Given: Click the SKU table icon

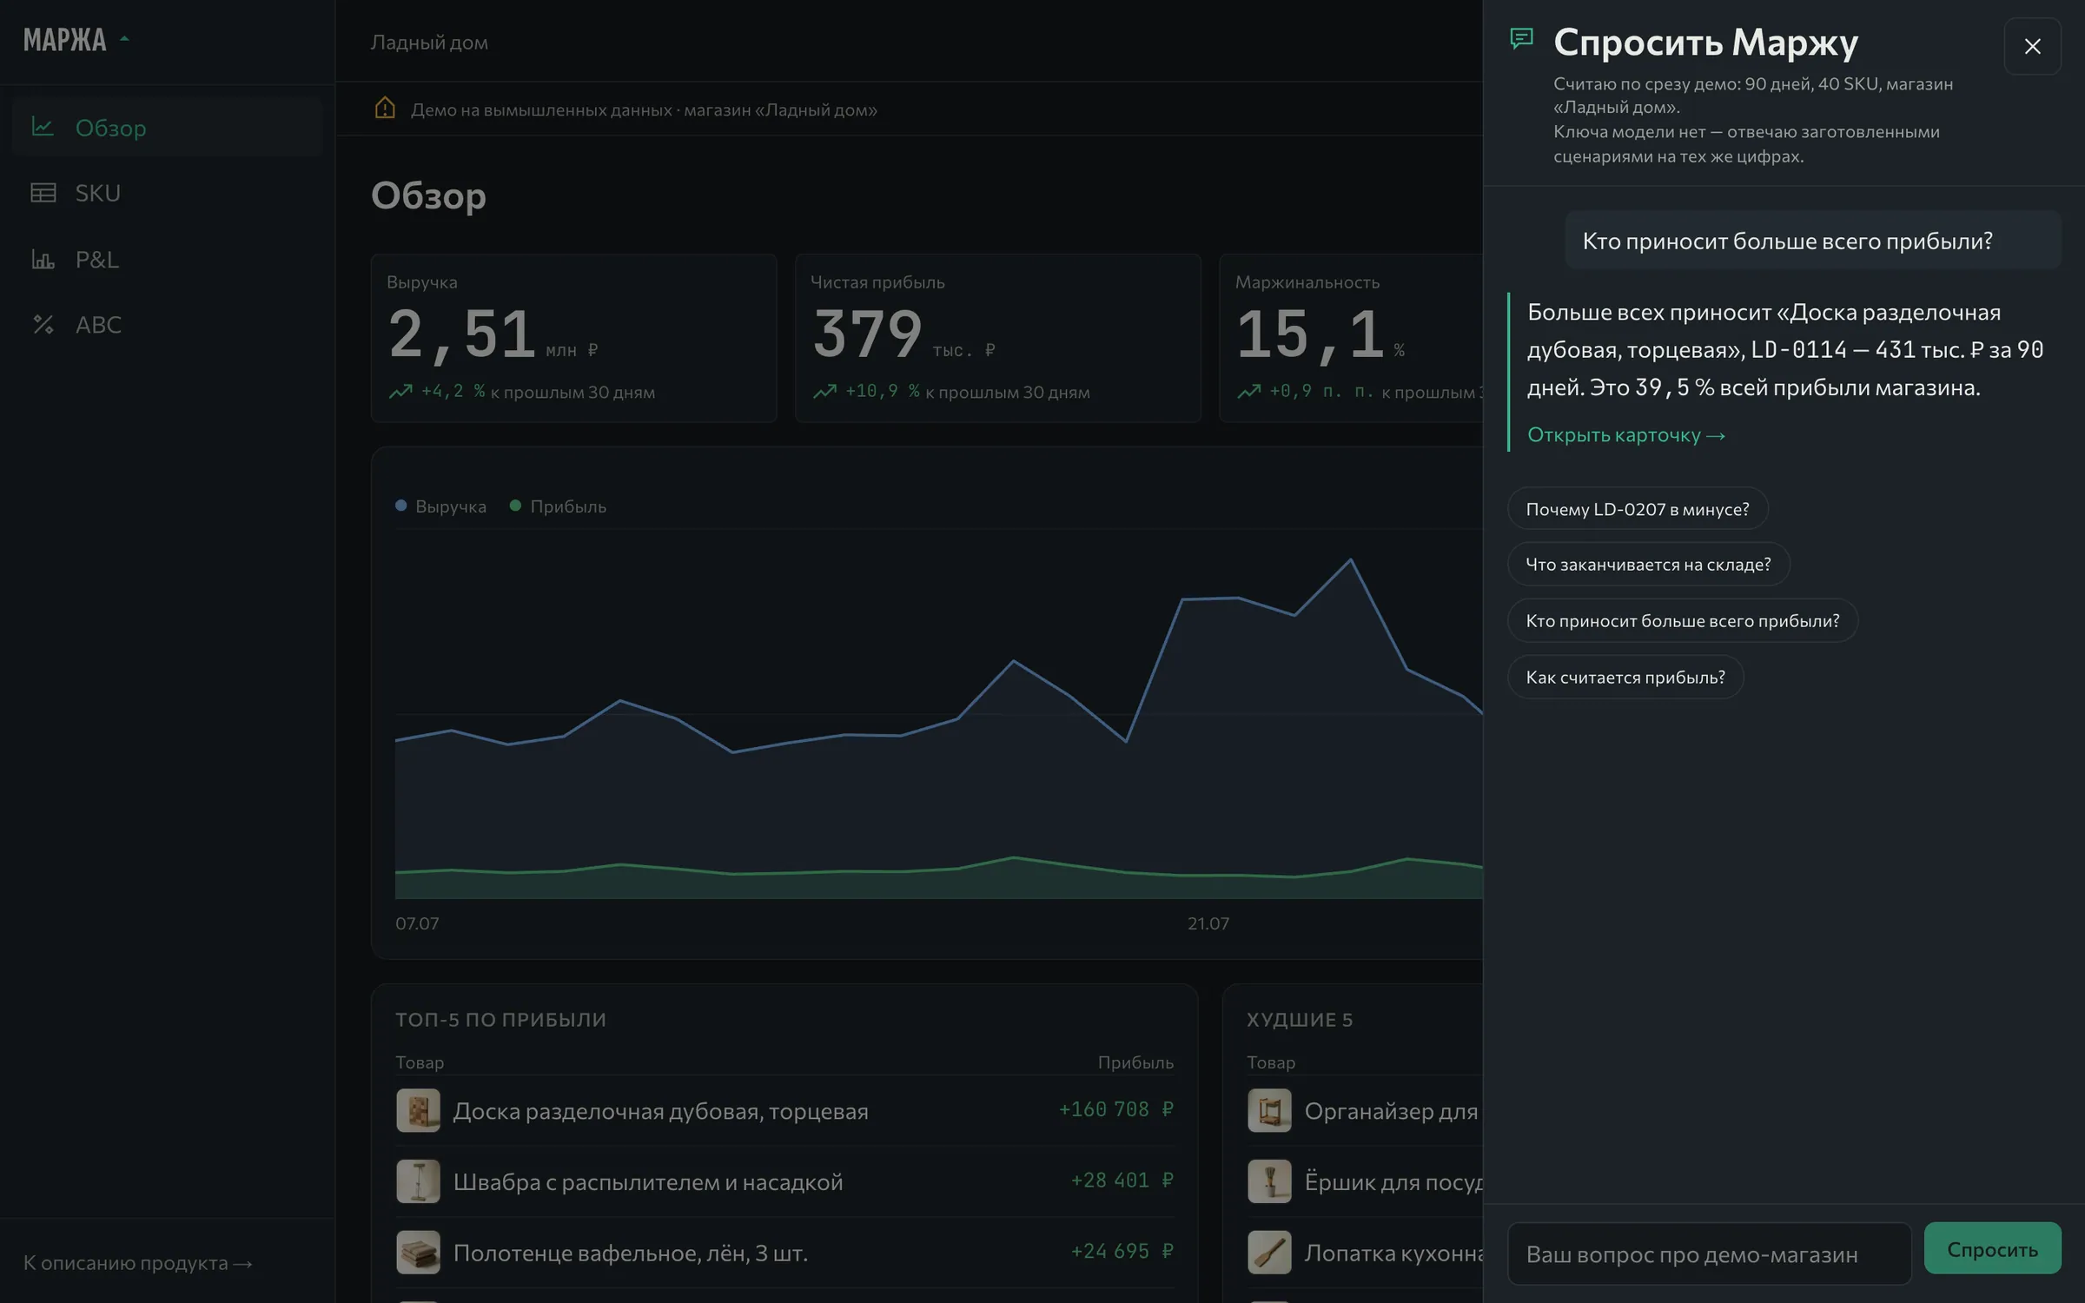Looking at the screenshot, I should [x=43, y=192].
